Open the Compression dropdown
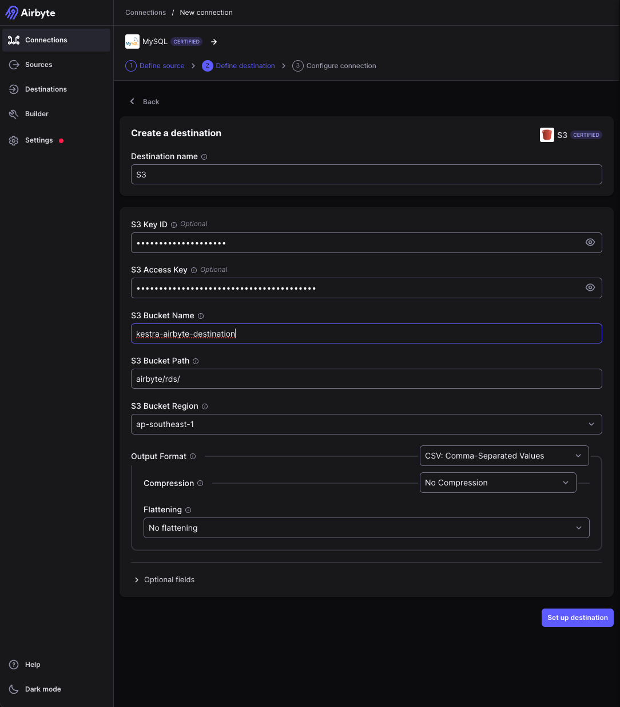The width and height of the screenshot is (620, 707). (x=498, y=483)
